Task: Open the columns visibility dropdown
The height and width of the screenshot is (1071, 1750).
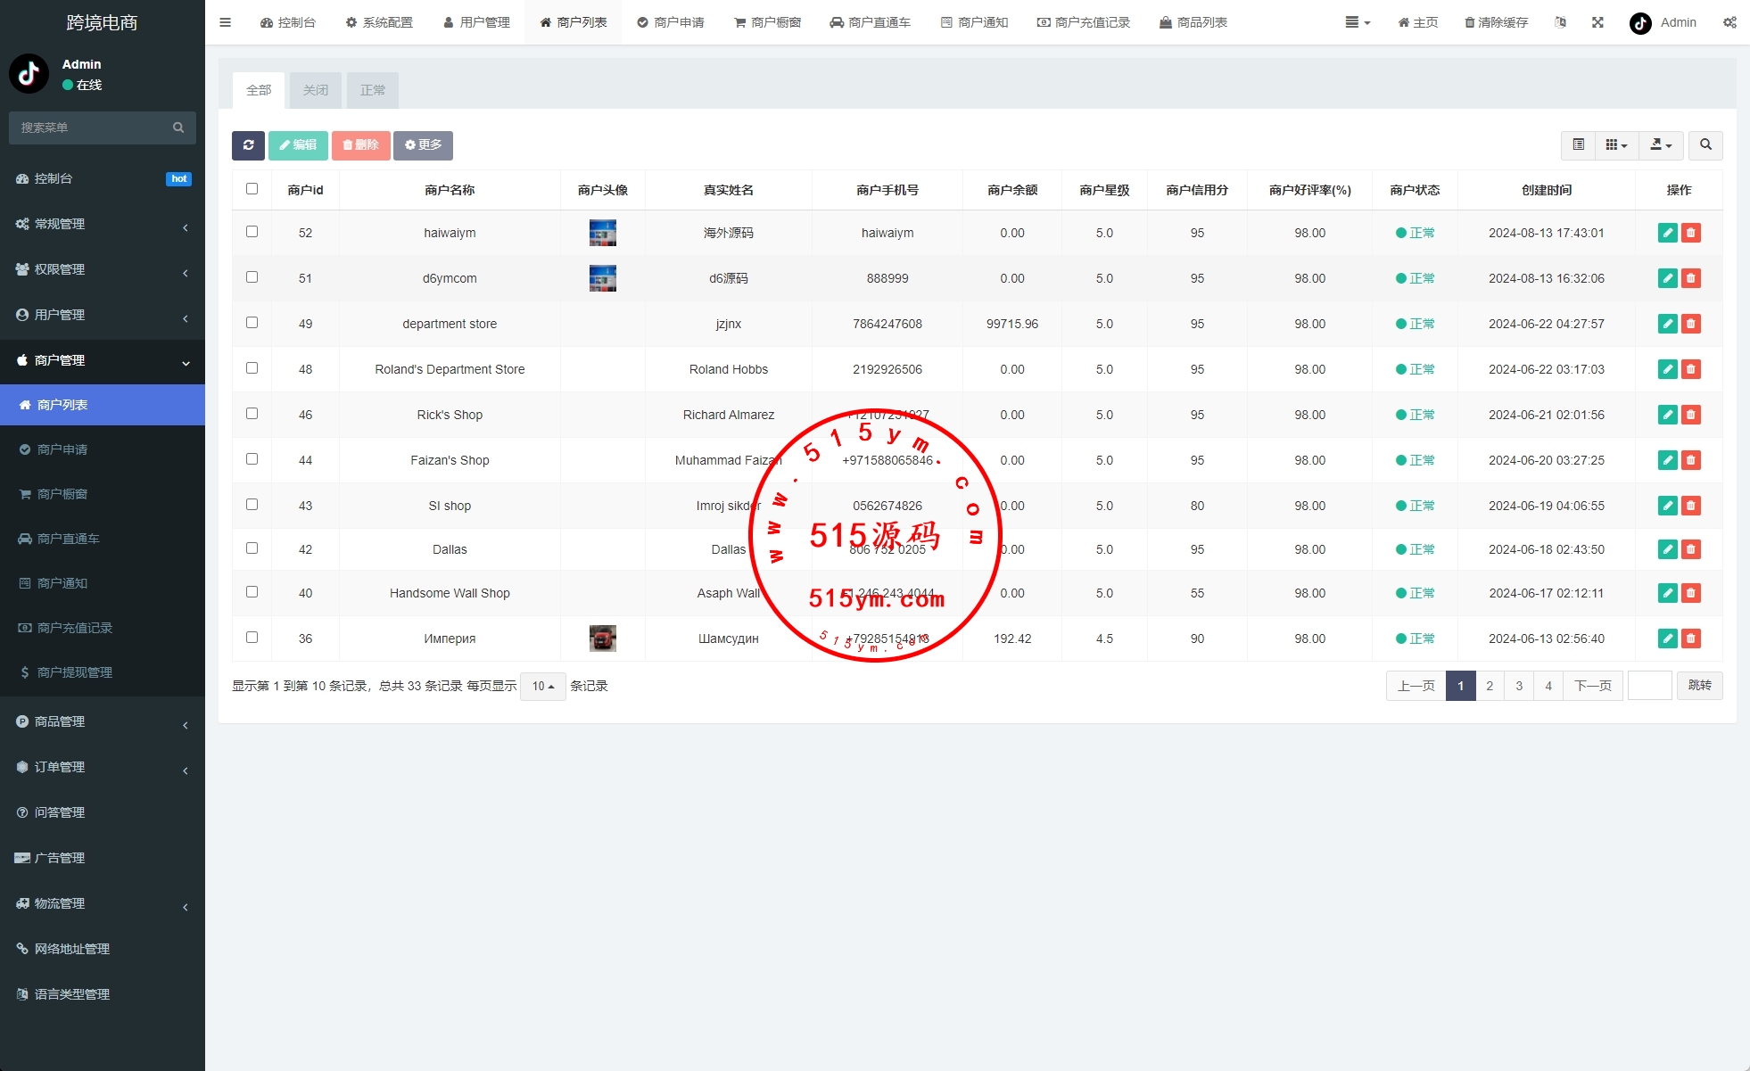Action: (x=1616, y=145)
